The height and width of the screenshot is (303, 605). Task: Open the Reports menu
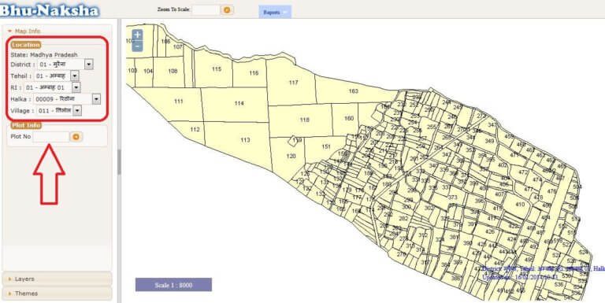click(275, 12)
